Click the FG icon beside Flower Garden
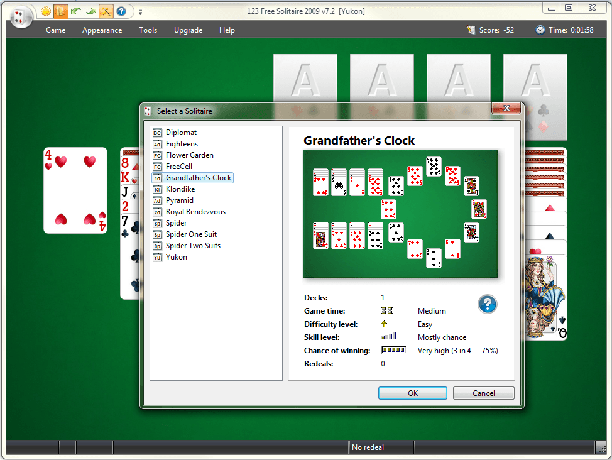Screen dimensions: 612x460 pyautogui.click(x=157, y=156)
